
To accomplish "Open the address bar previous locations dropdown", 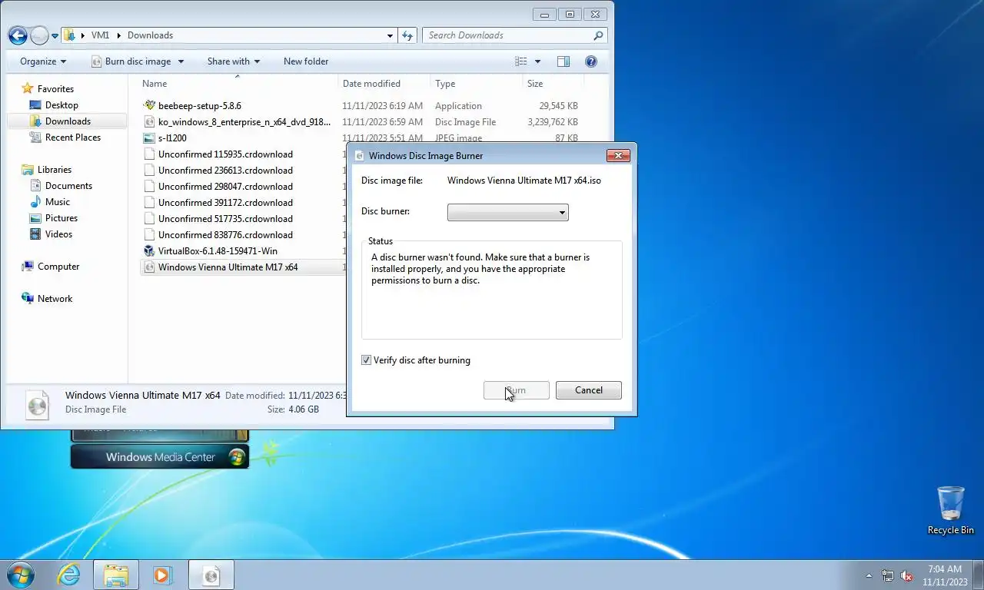I will click(391, 35).
